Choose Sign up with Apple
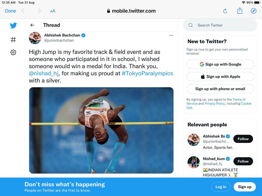The height and width of the screenshot is (196, 262). tap(220, 77)
